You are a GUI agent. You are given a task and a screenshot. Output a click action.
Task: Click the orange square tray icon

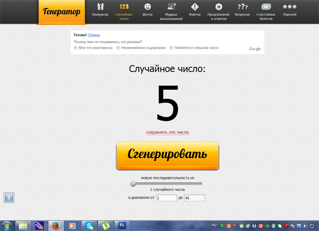[229, 226]
